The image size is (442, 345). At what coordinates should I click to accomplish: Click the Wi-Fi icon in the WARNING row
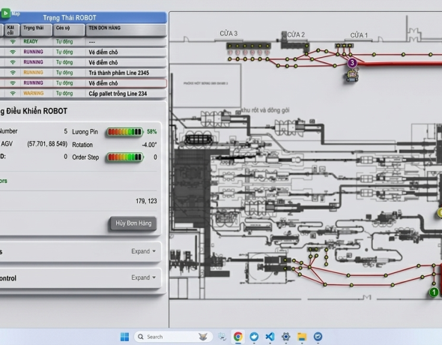pyautogui.click(x=13, y=93)
